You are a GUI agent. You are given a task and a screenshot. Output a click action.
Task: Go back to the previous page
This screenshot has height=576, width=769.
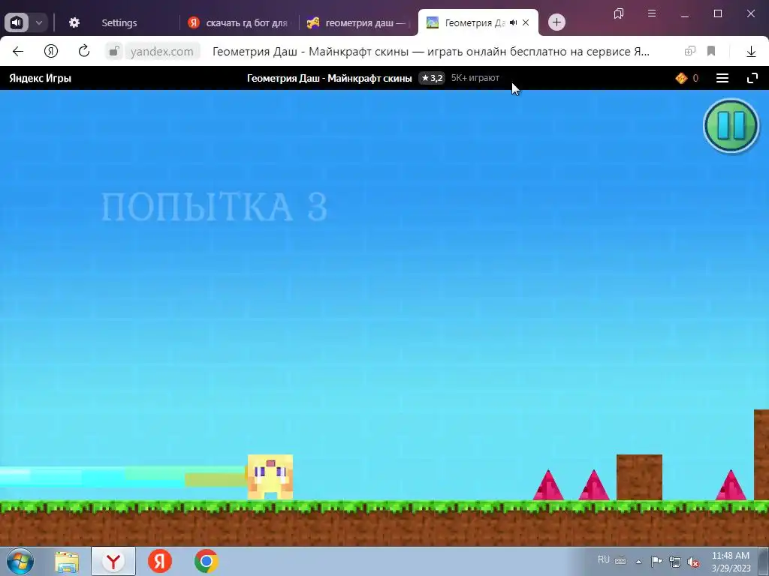pos(18,51)
